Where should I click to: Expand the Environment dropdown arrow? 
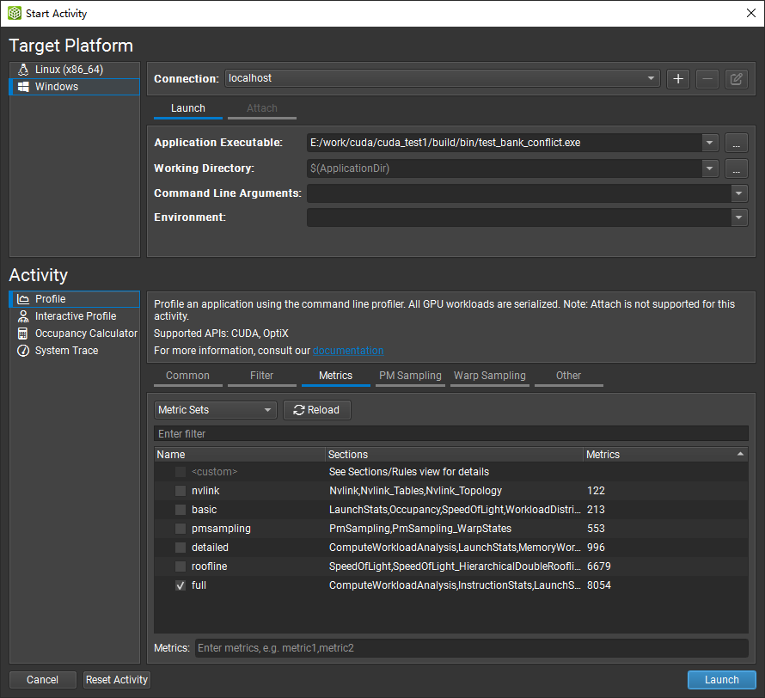[739, 218]
